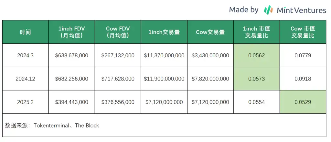The height and width of the screenshot is (142, 331).
Task: Select the Cow FDV column header
Action: (118, 32)
